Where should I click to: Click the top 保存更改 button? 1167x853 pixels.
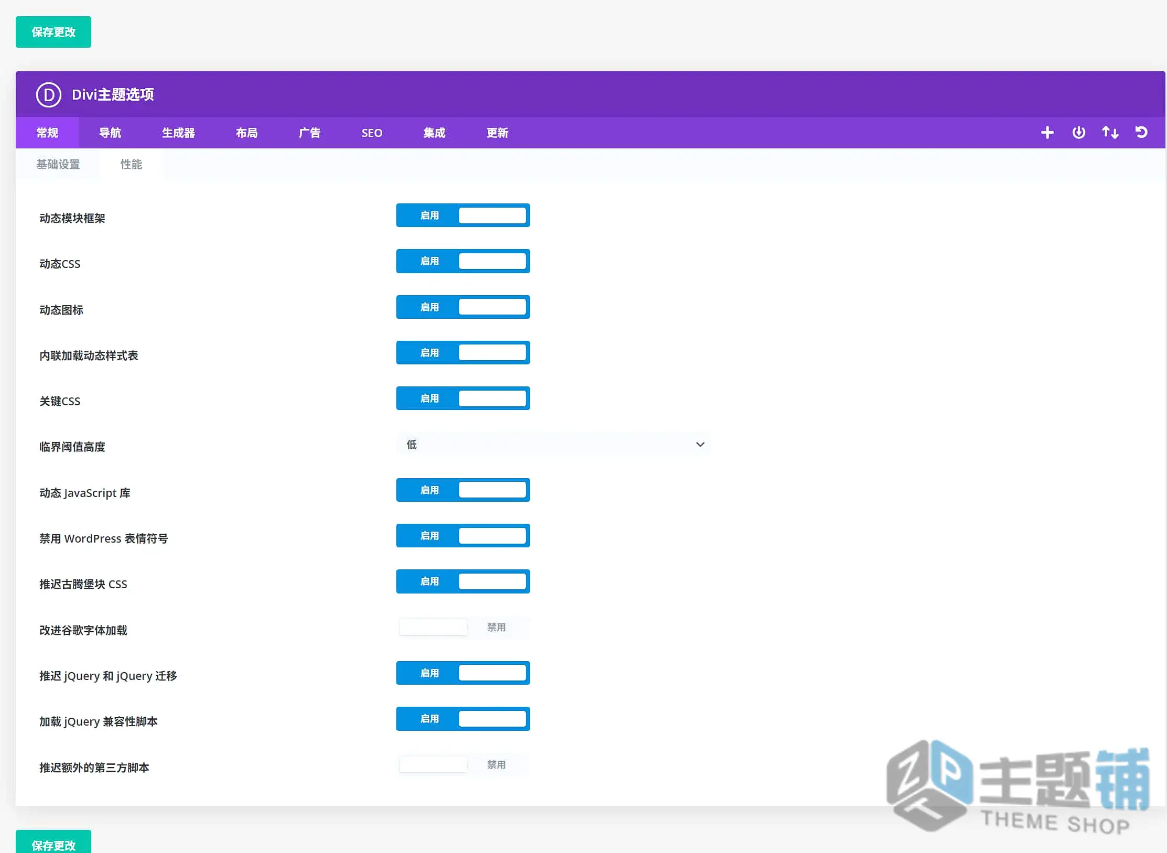(53, 32)
